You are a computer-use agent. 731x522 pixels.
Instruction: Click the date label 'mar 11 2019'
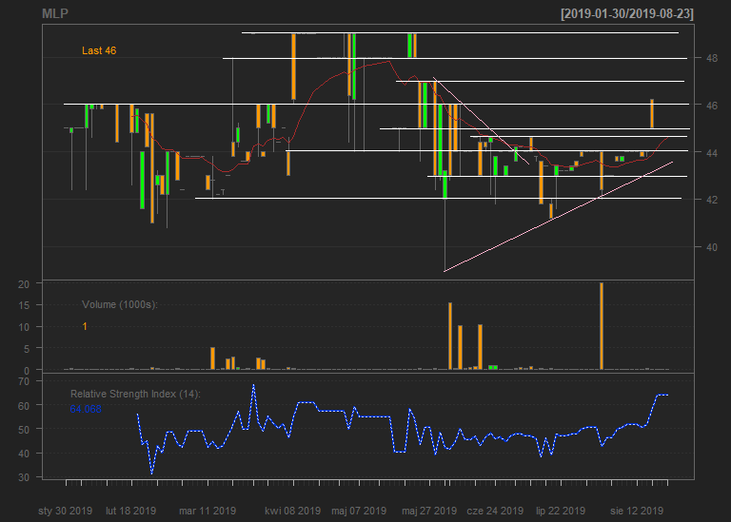tap(207, 511)
